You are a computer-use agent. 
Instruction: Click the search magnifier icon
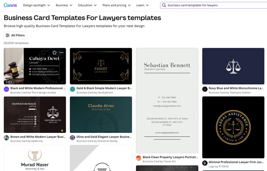pyautogui.click(x=164, y=6)
